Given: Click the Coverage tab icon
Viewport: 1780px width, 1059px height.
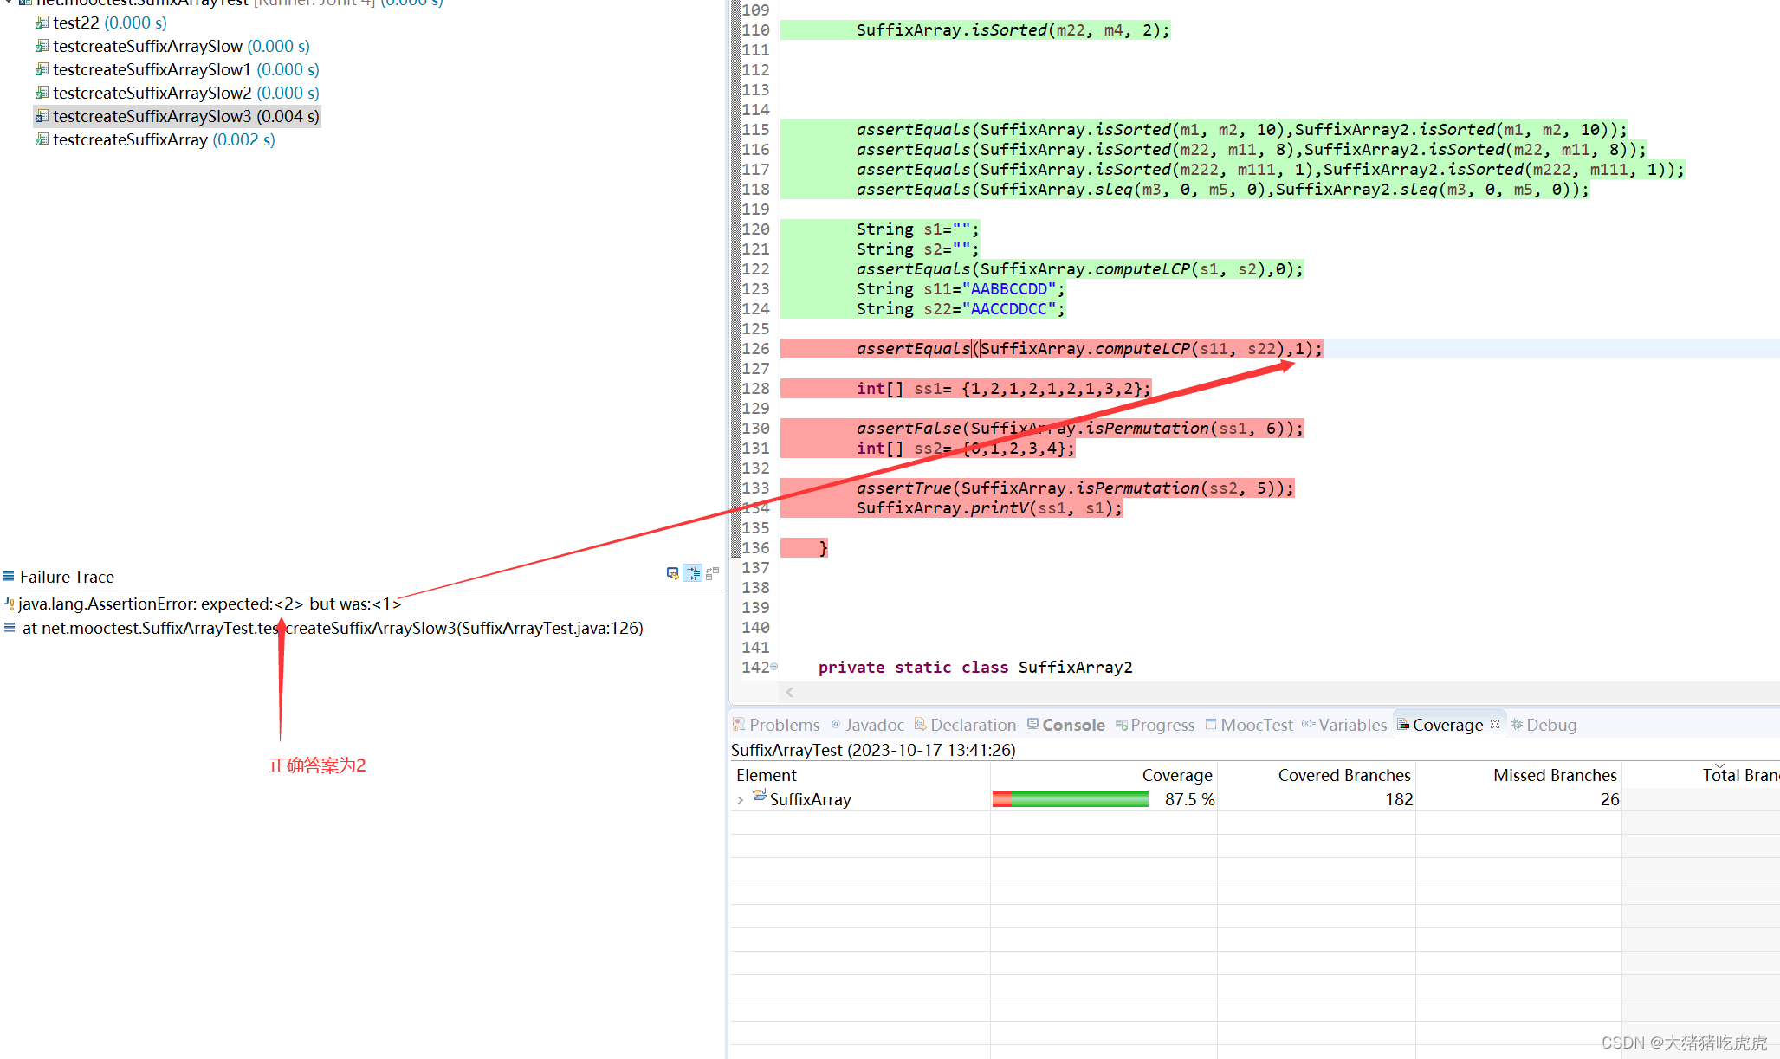Looking at the screenshot, I should [x=1403, y=725].
